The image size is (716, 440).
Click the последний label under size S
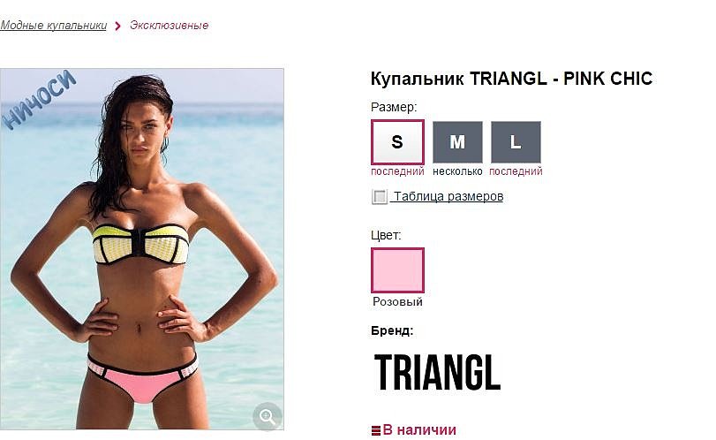[397, 171]
